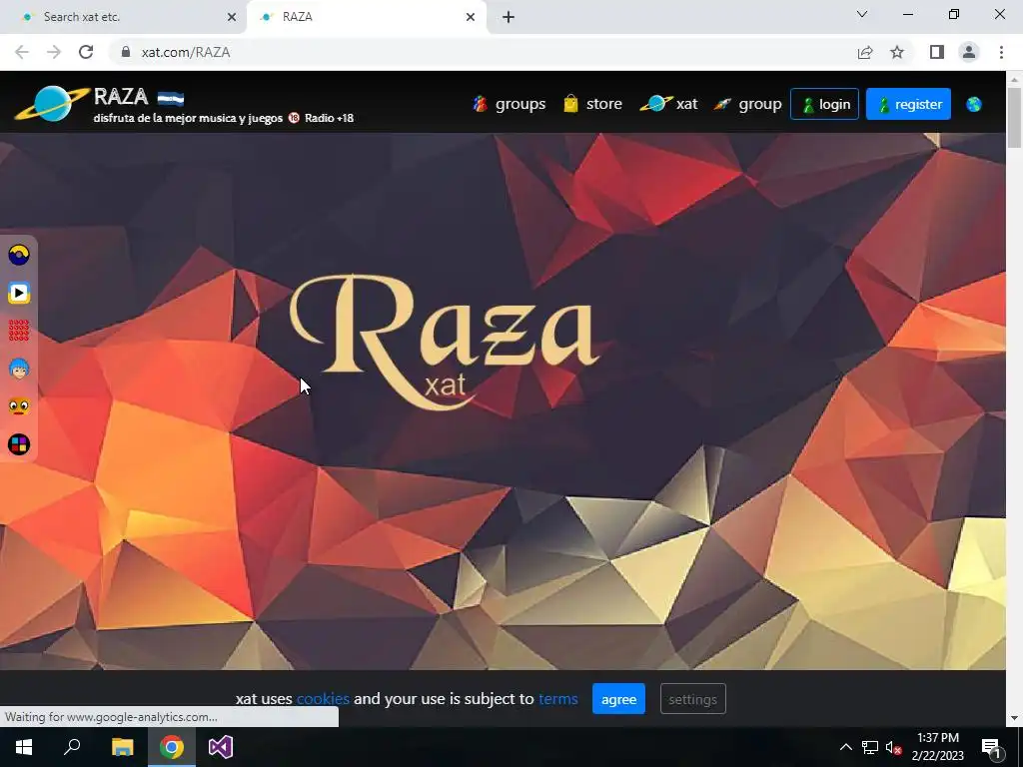Open the xat store link
This screenshot has width=1023, height=767.
(x=592, y=104)
